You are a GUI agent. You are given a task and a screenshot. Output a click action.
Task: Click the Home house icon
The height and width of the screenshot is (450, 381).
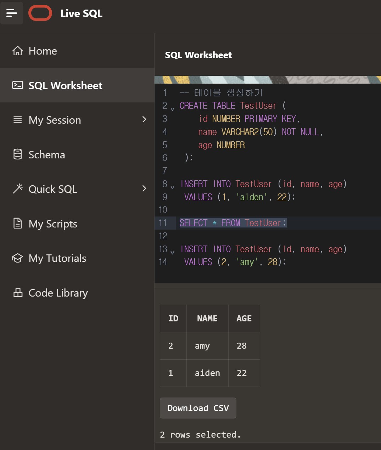point(18,51)
